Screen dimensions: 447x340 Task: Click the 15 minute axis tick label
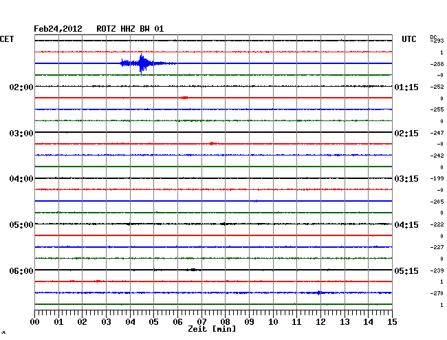pyautogui.click(x=392, y=321)
